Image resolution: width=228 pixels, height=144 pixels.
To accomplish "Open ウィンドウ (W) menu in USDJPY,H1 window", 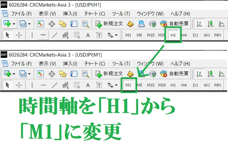I will coord(150,14).
